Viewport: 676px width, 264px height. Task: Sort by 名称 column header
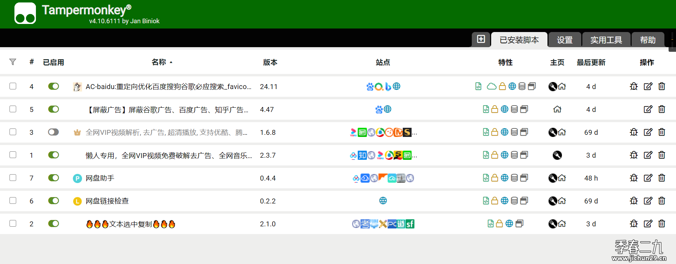pos(159,62)
